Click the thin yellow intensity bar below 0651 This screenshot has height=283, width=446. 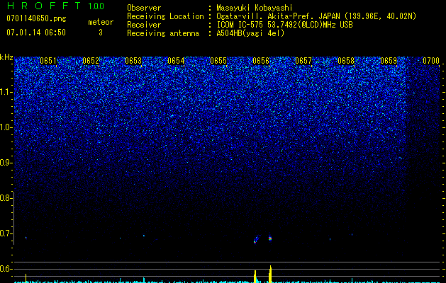(x=26, y=278)
